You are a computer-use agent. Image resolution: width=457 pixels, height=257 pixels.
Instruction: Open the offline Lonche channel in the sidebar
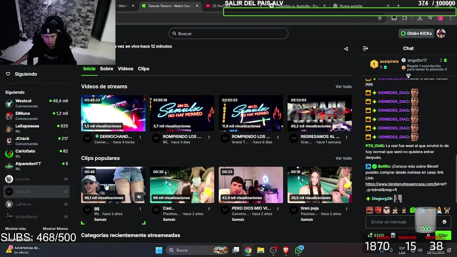click(36, 179)
